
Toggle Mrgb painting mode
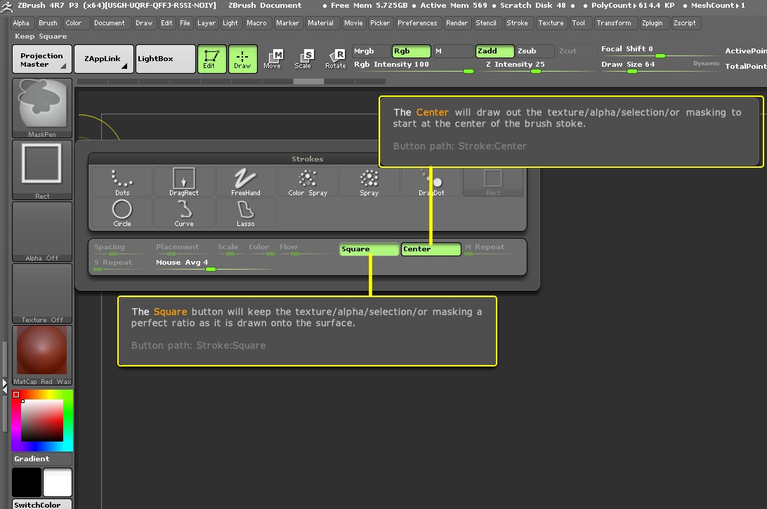[372, 51]
